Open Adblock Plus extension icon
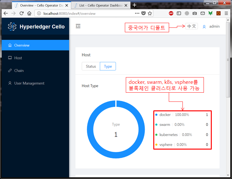The image size is (232, 179). pos(171,13)
